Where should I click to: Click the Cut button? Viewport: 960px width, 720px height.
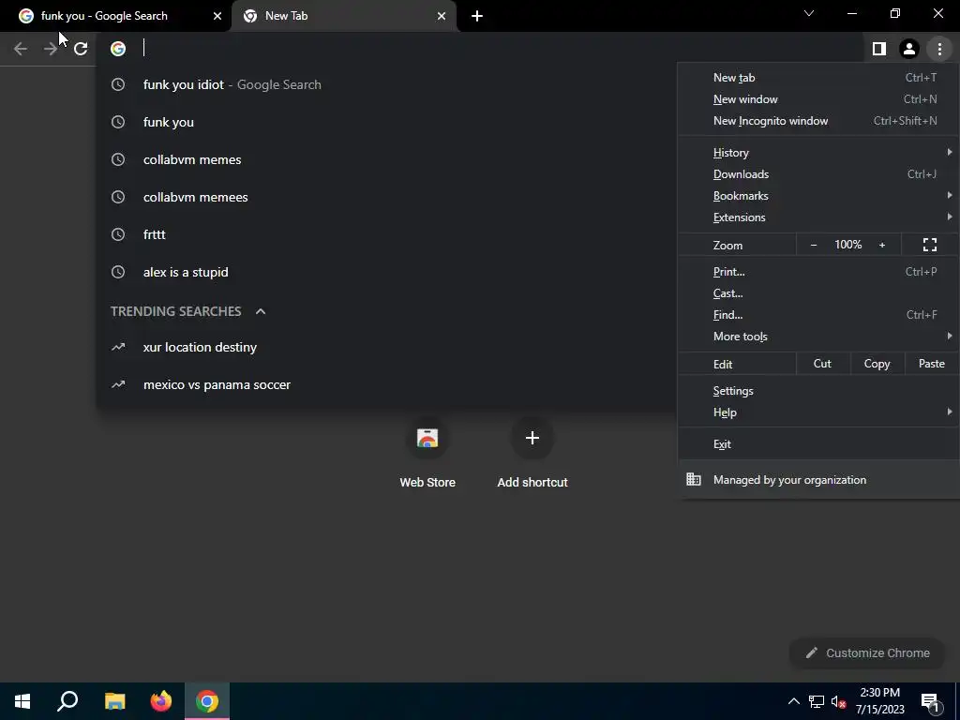click(822, 364)
